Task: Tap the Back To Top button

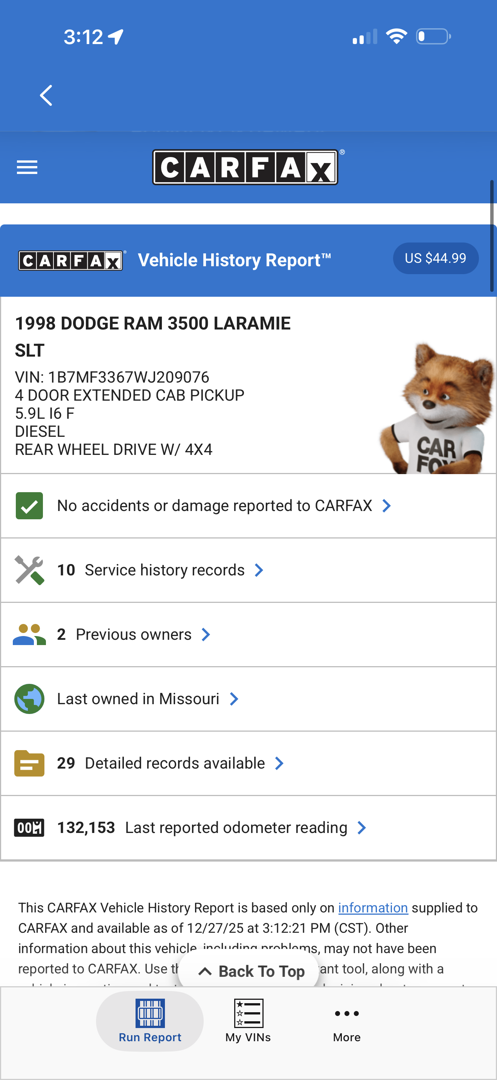Action: click(248, 972)
